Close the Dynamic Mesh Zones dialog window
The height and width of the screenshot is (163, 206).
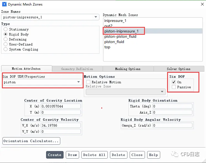[202, 4]
